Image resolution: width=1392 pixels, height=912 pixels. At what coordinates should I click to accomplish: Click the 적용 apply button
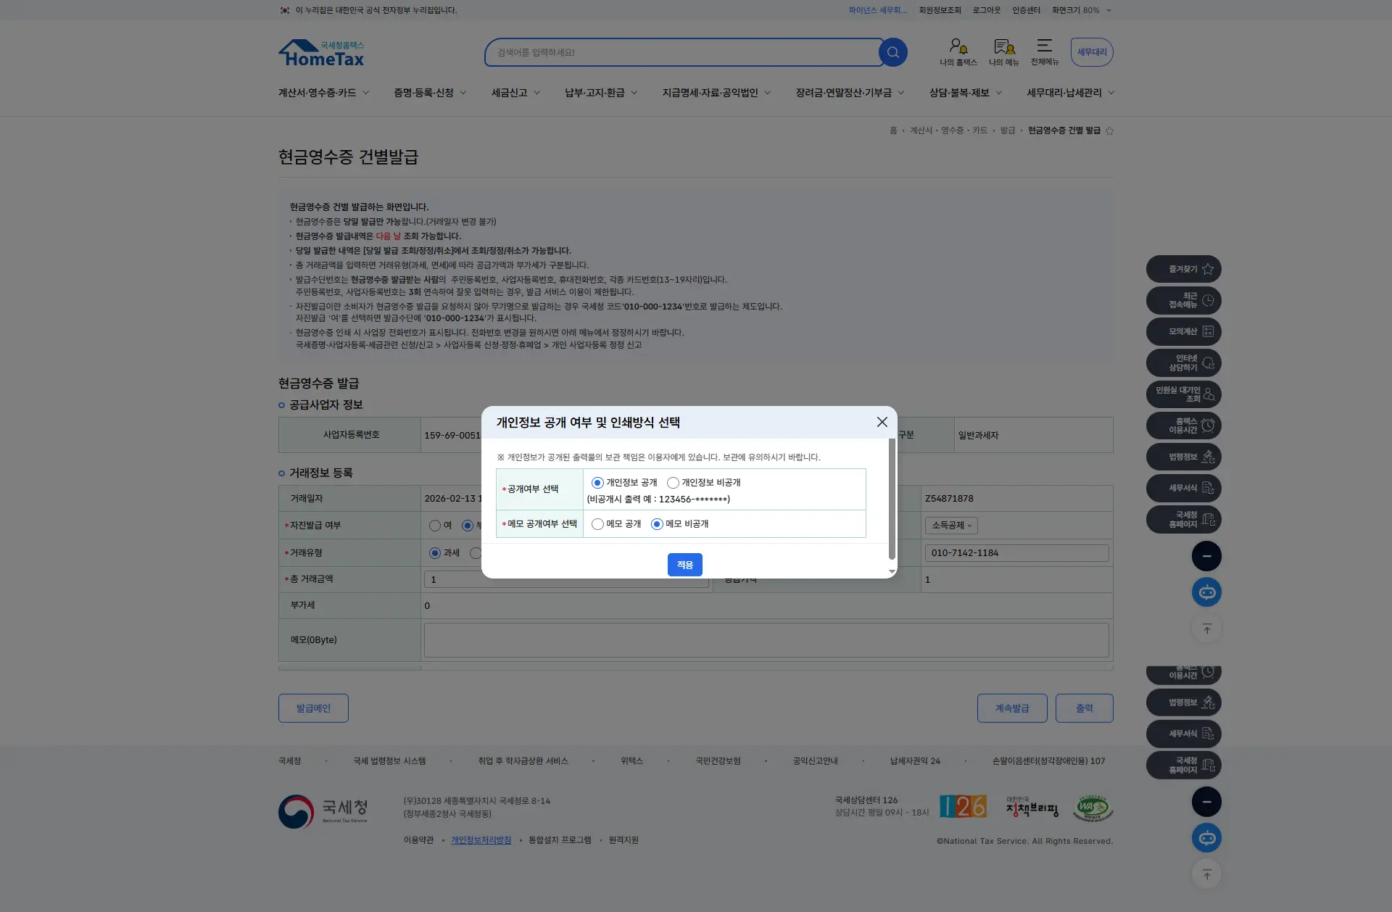click(x=684, y=565)
